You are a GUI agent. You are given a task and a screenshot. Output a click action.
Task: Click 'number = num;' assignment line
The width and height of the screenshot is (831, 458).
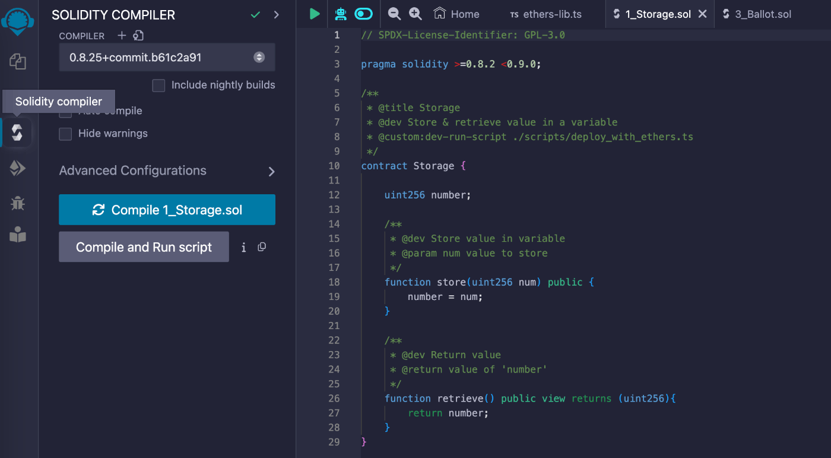click(445, 296)
